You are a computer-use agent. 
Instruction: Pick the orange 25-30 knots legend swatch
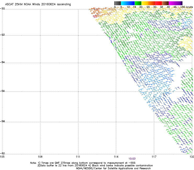[x=152, y=3]
